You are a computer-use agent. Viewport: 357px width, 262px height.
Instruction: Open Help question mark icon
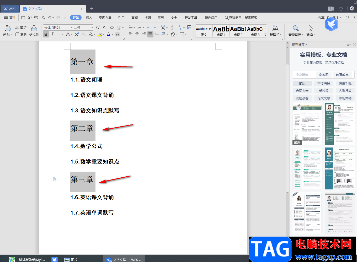(348, 18)
